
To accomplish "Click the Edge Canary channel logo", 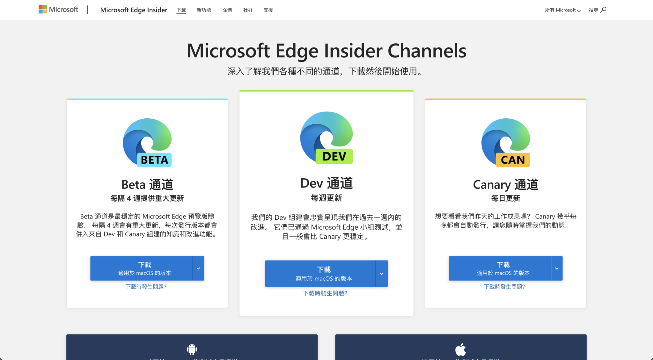I will point(505,142).
